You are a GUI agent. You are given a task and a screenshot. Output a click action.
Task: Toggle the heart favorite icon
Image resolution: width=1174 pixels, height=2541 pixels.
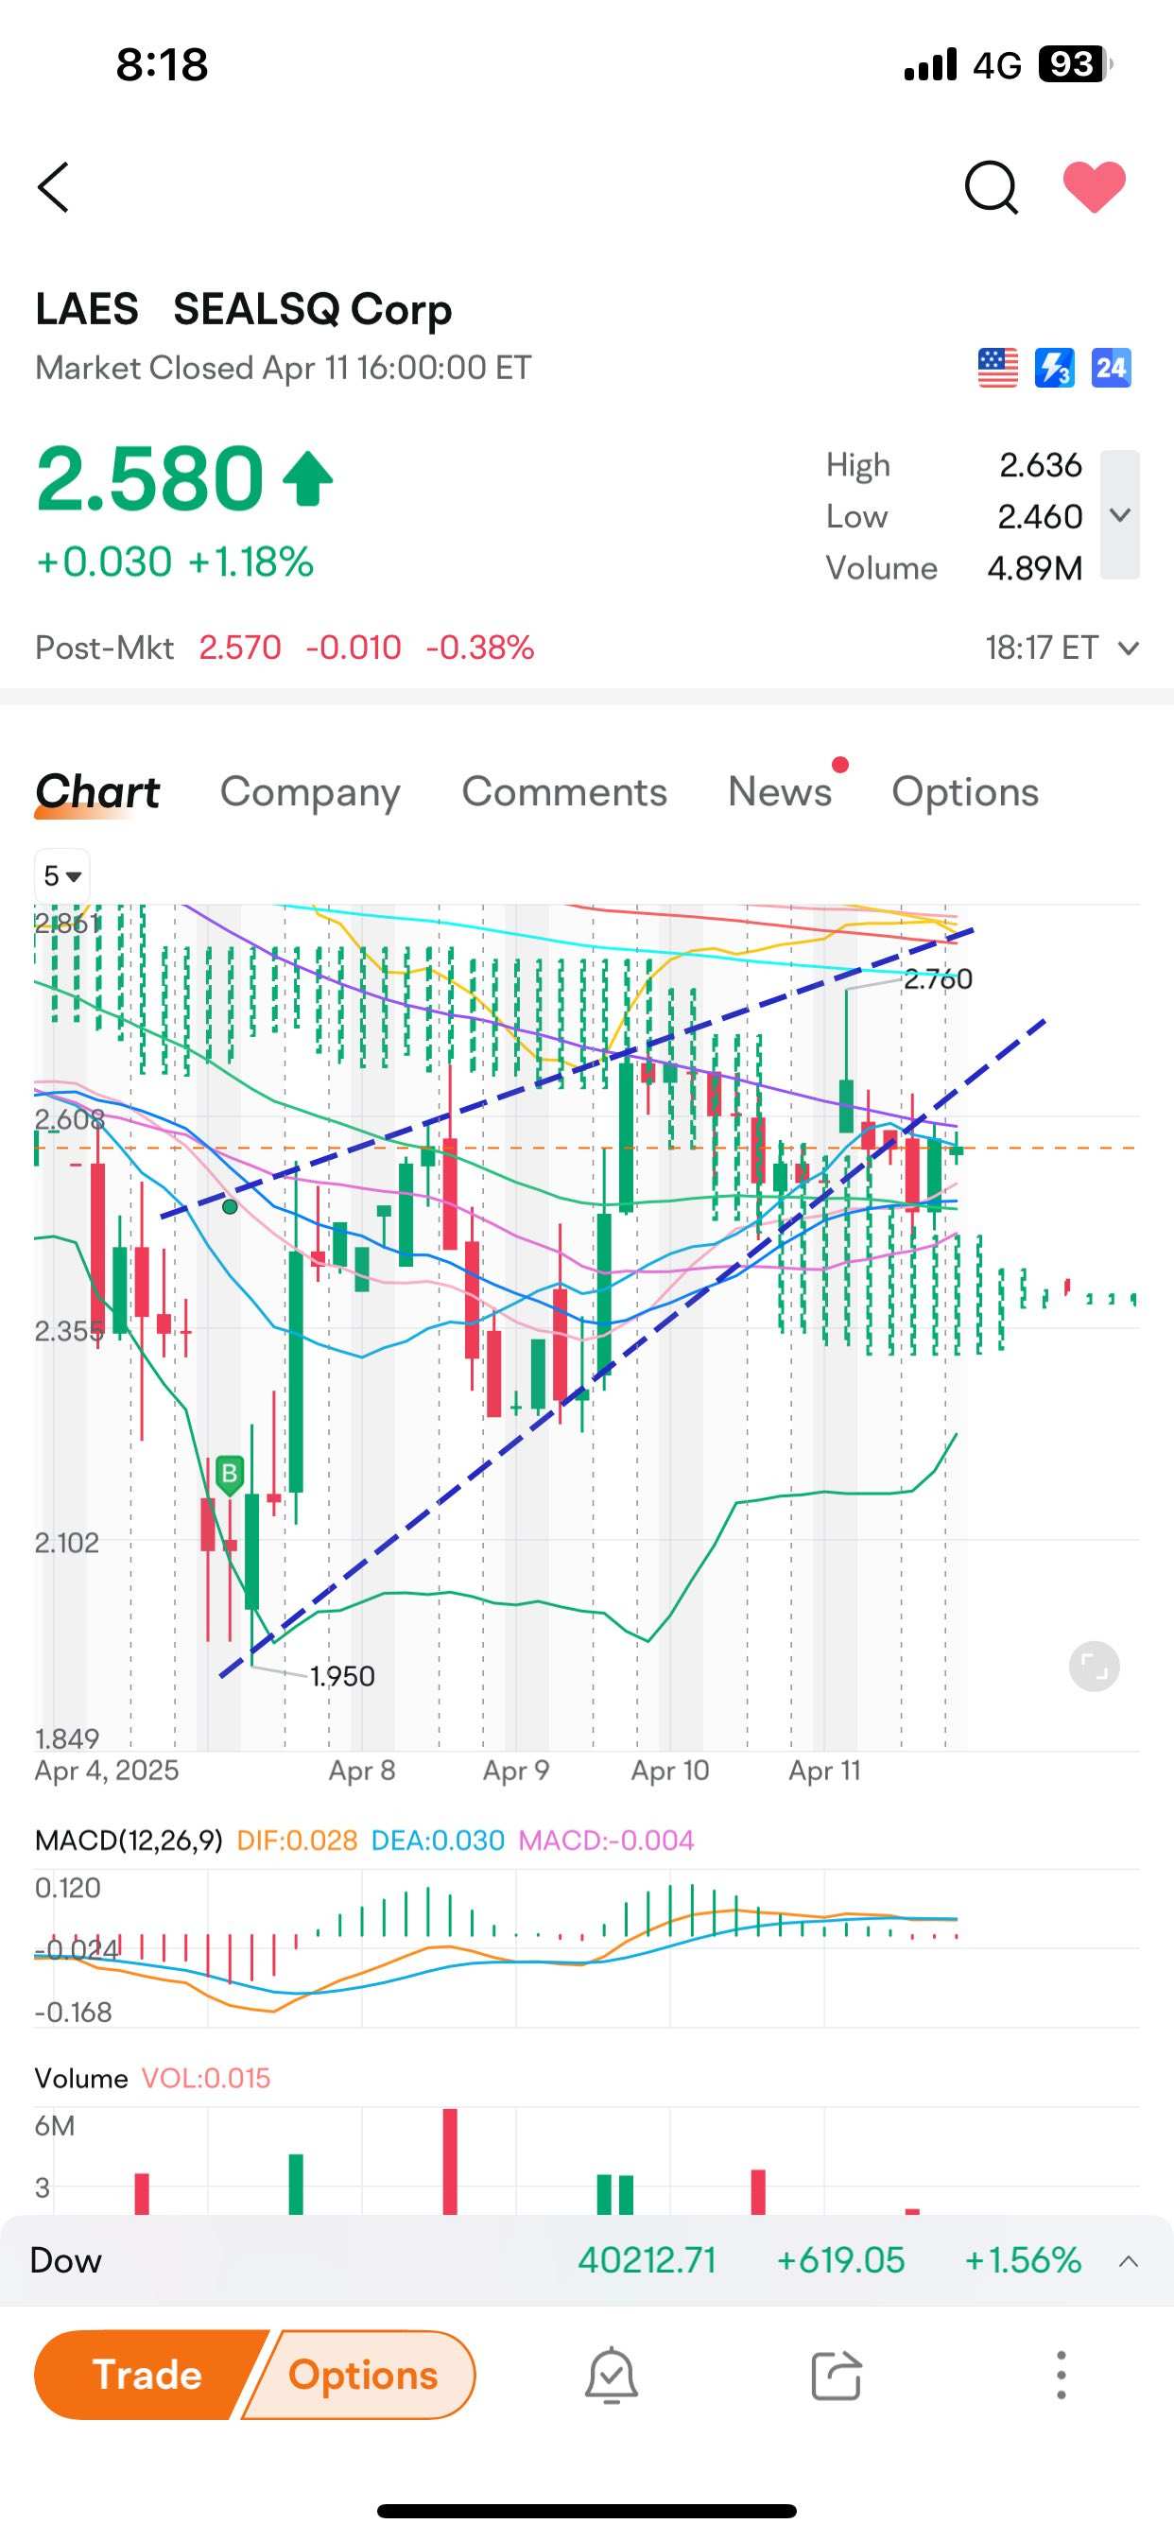[1094, 186]
